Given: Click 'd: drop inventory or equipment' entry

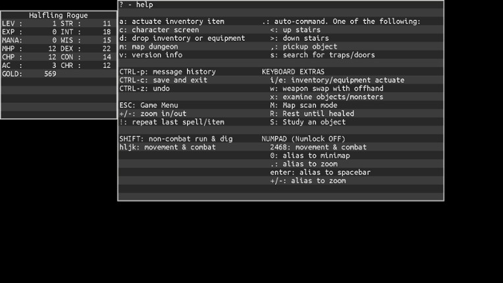Looking at the screenshot, I should click(x=182, y=38).
